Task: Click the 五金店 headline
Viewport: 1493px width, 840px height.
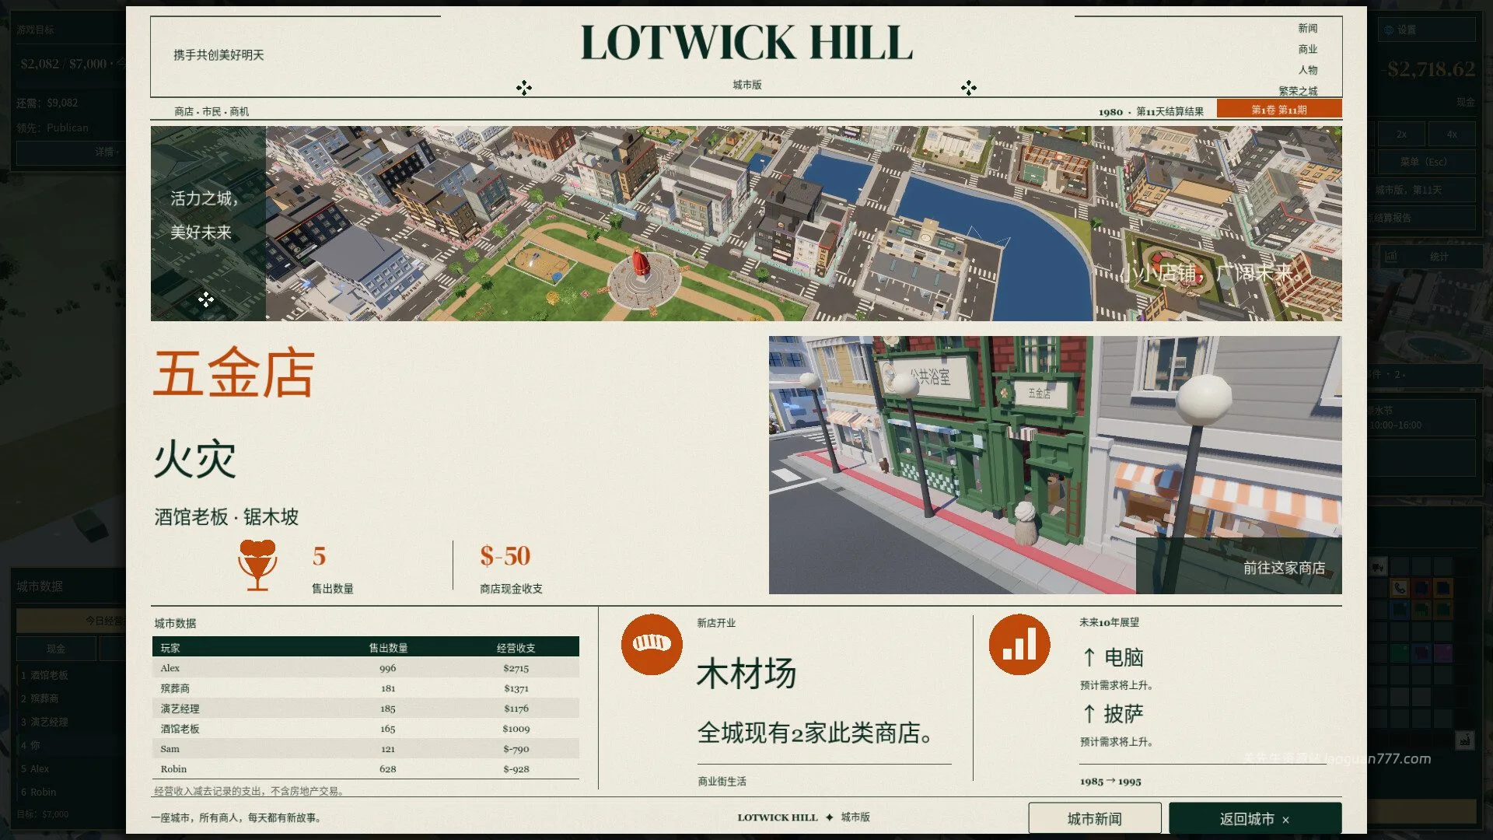Action: [x=234, y=373]
